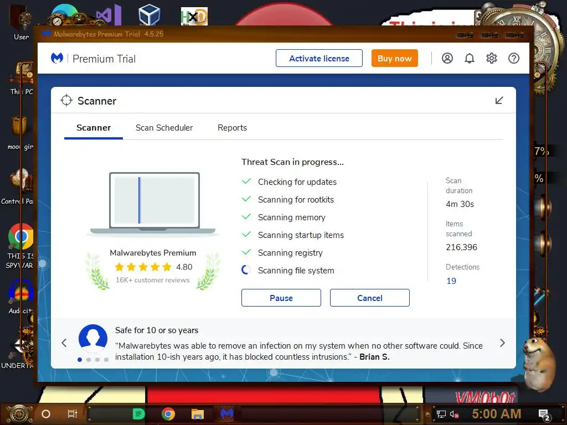Open the notifications bell
Screen dimensions: 567x425
(470, 58)
